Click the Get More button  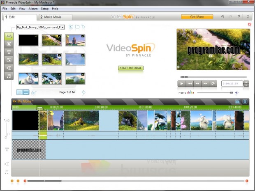(x=197, y=17)
